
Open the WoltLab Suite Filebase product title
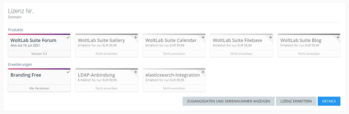pyautogui.click(x=237, y=40)
